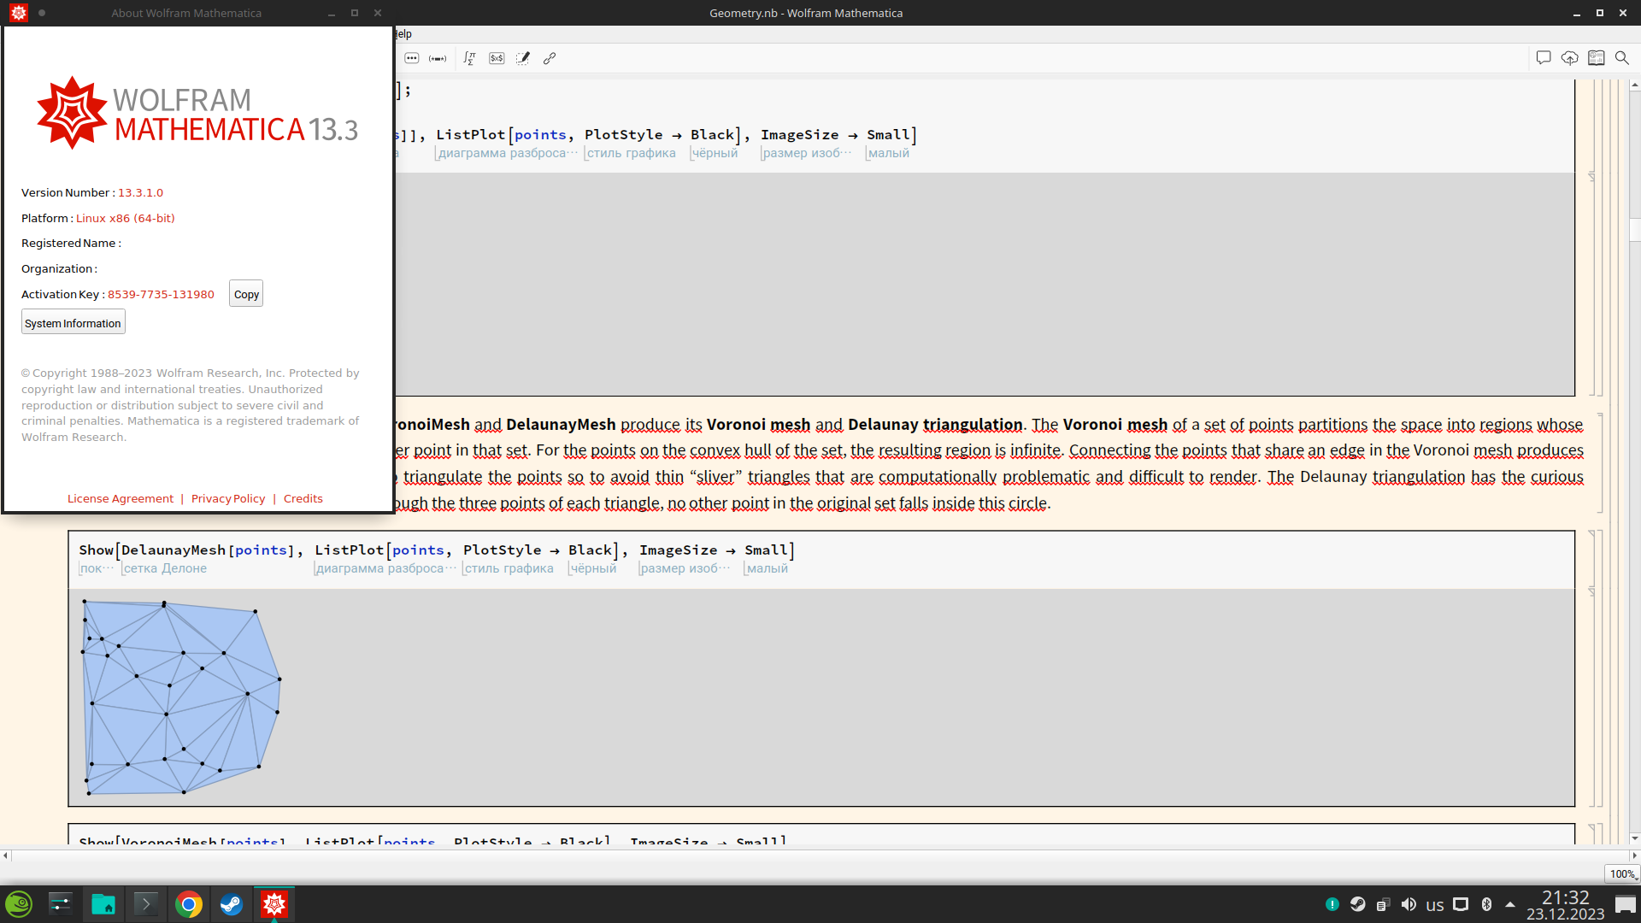Click the magnifier search icon
The height and width of the screenshot is (923, 1641).
click(x=1621, y=58)
